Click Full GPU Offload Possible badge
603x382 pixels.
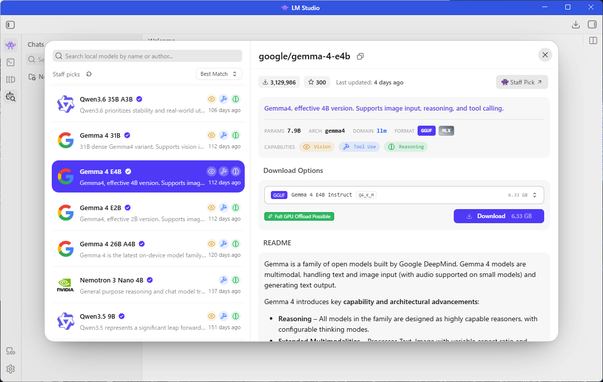[x=299, y=216]
